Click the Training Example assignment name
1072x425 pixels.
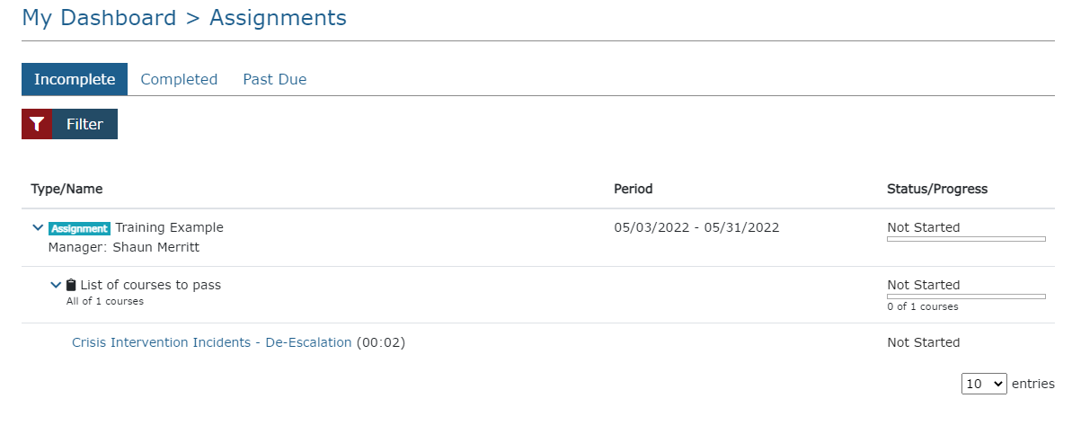coord(169,227)
